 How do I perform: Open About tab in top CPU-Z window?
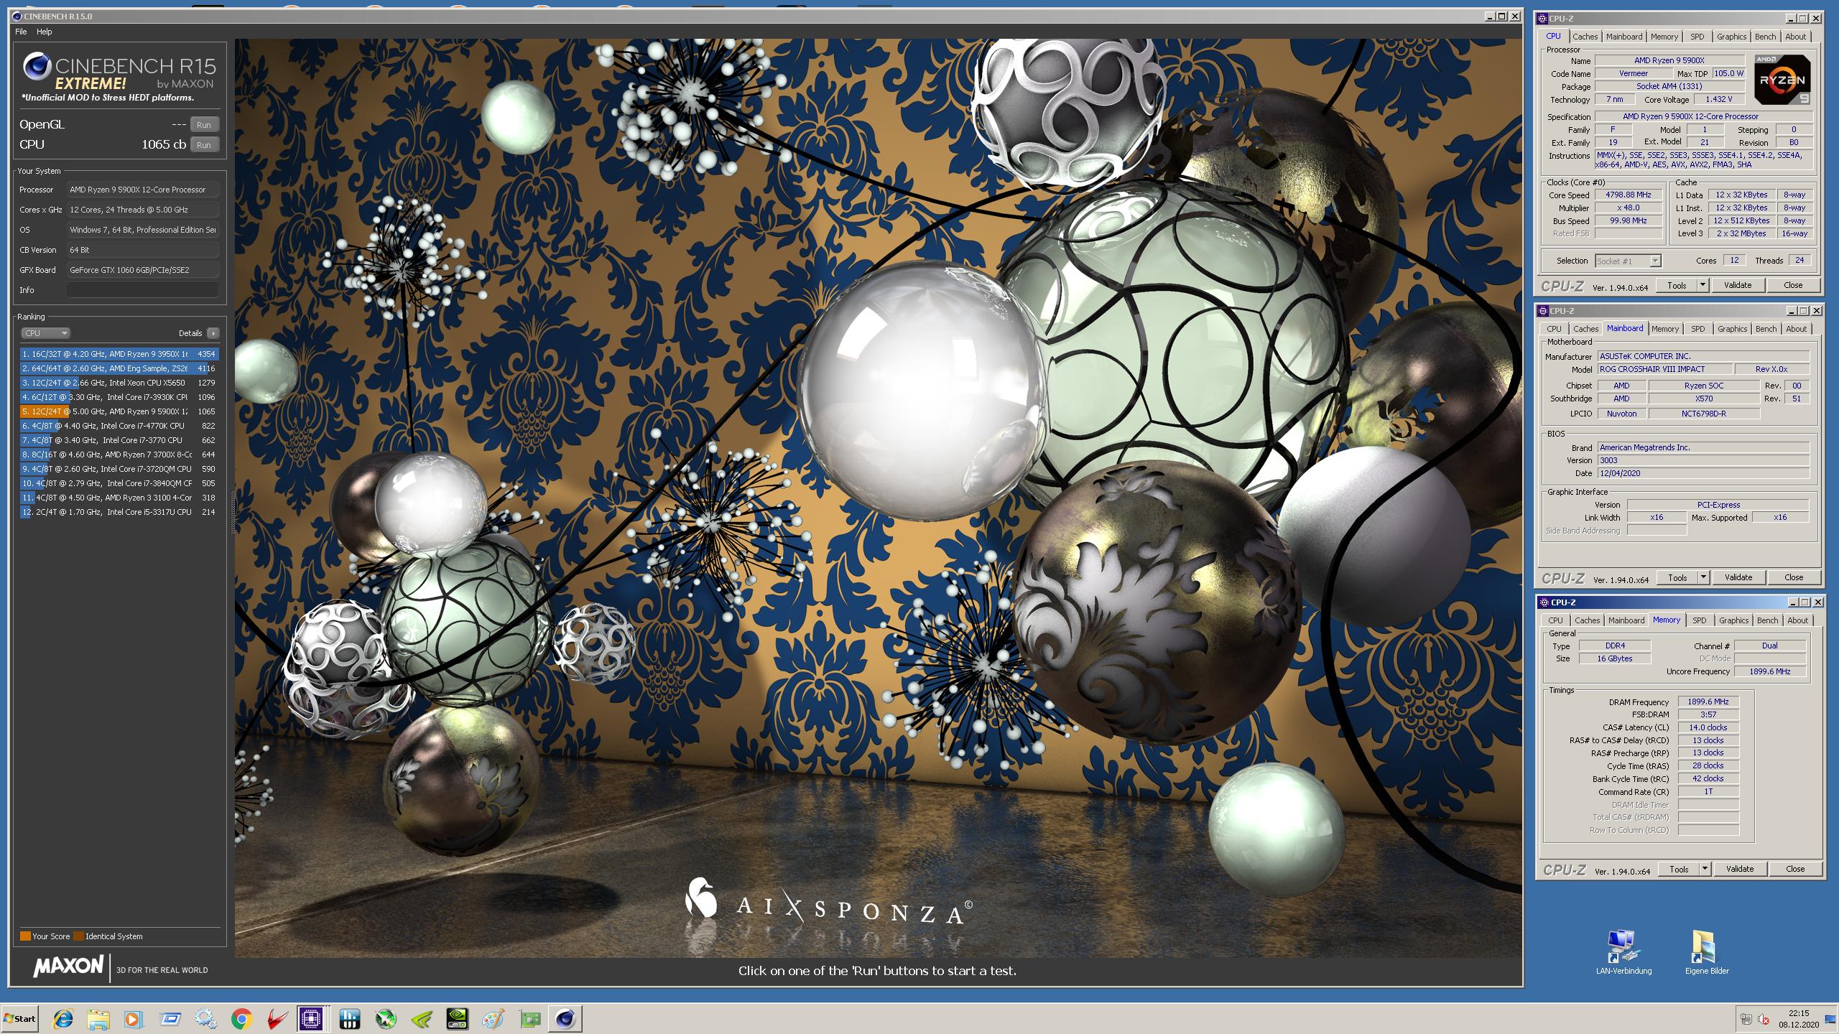[x=1795, y=37]
